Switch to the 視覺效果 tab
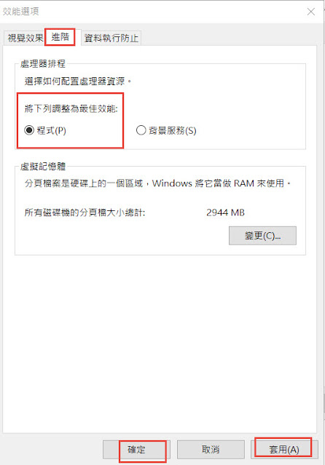Screen dimensions: 325x465 25,38
